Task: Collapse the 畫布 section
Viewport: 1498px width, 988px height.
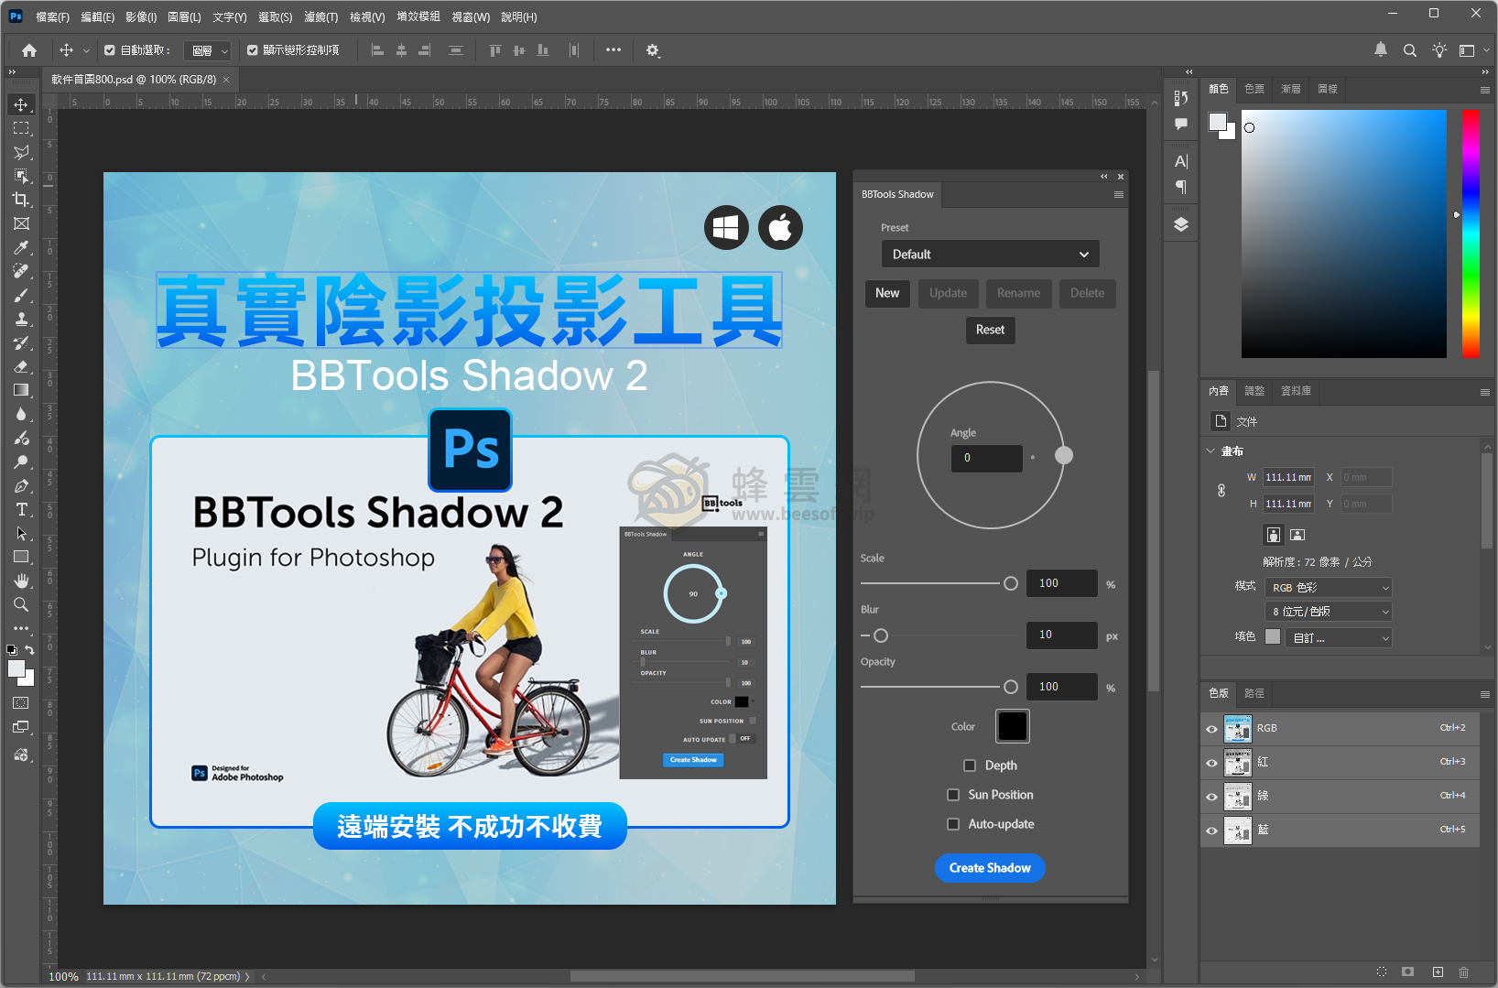Action: click(x=1210, y=451)
